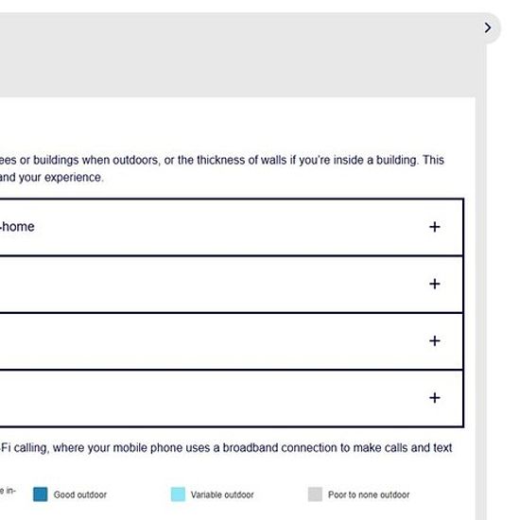Select the light blue Variable outdoor swatch
Image resolution: width=520 pixels, height=520 pixels.
[x=178, y=494]
